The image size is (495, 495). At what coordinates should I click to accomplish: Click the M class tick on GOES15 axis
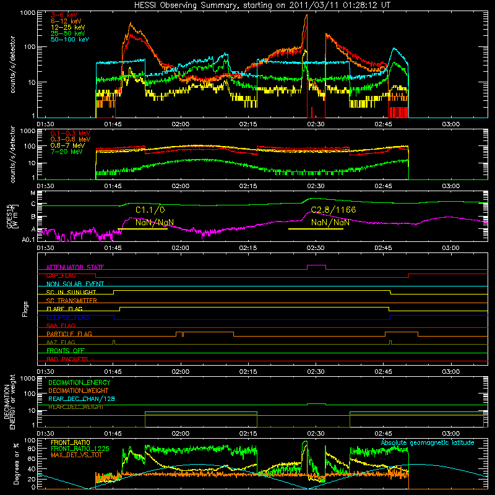click(33, 193)
